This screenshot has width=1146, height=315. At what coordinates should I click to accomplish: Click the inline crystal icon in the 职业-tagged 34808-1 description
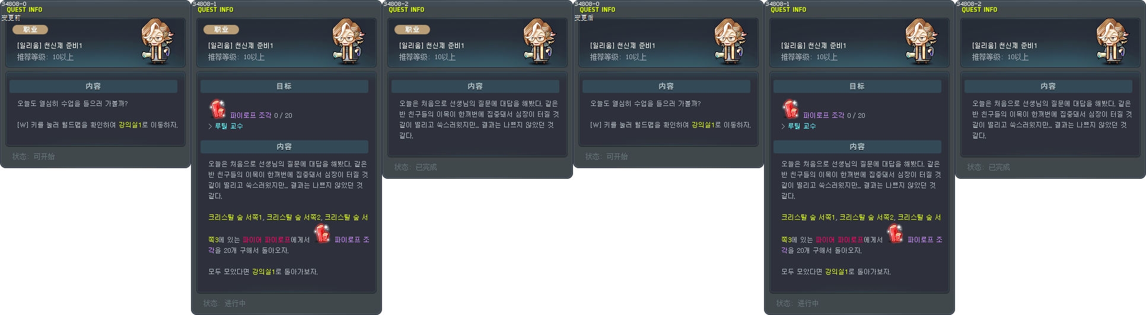[x=322, y=233]
